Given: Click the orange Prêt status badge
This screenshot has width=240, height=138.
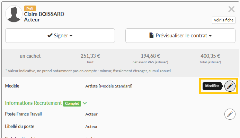Looking at the screenshot, I should tap(30, 8).
